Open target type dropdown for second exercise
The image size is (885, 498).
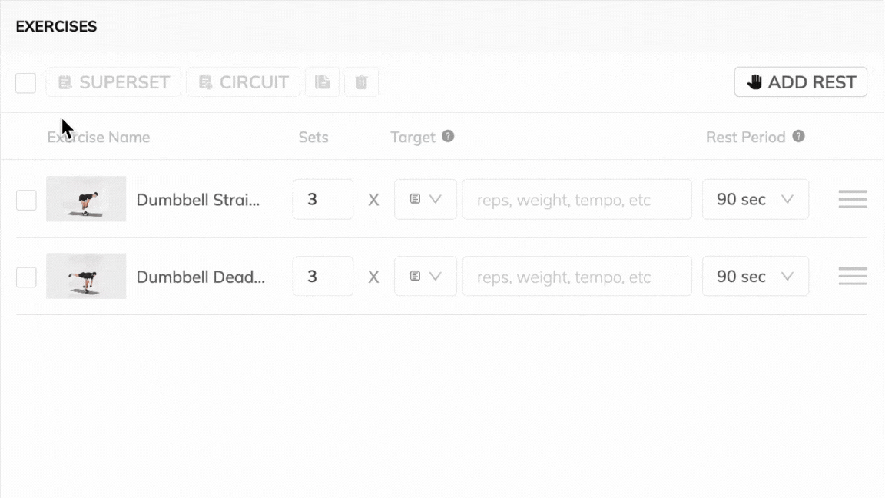[426, 276]
